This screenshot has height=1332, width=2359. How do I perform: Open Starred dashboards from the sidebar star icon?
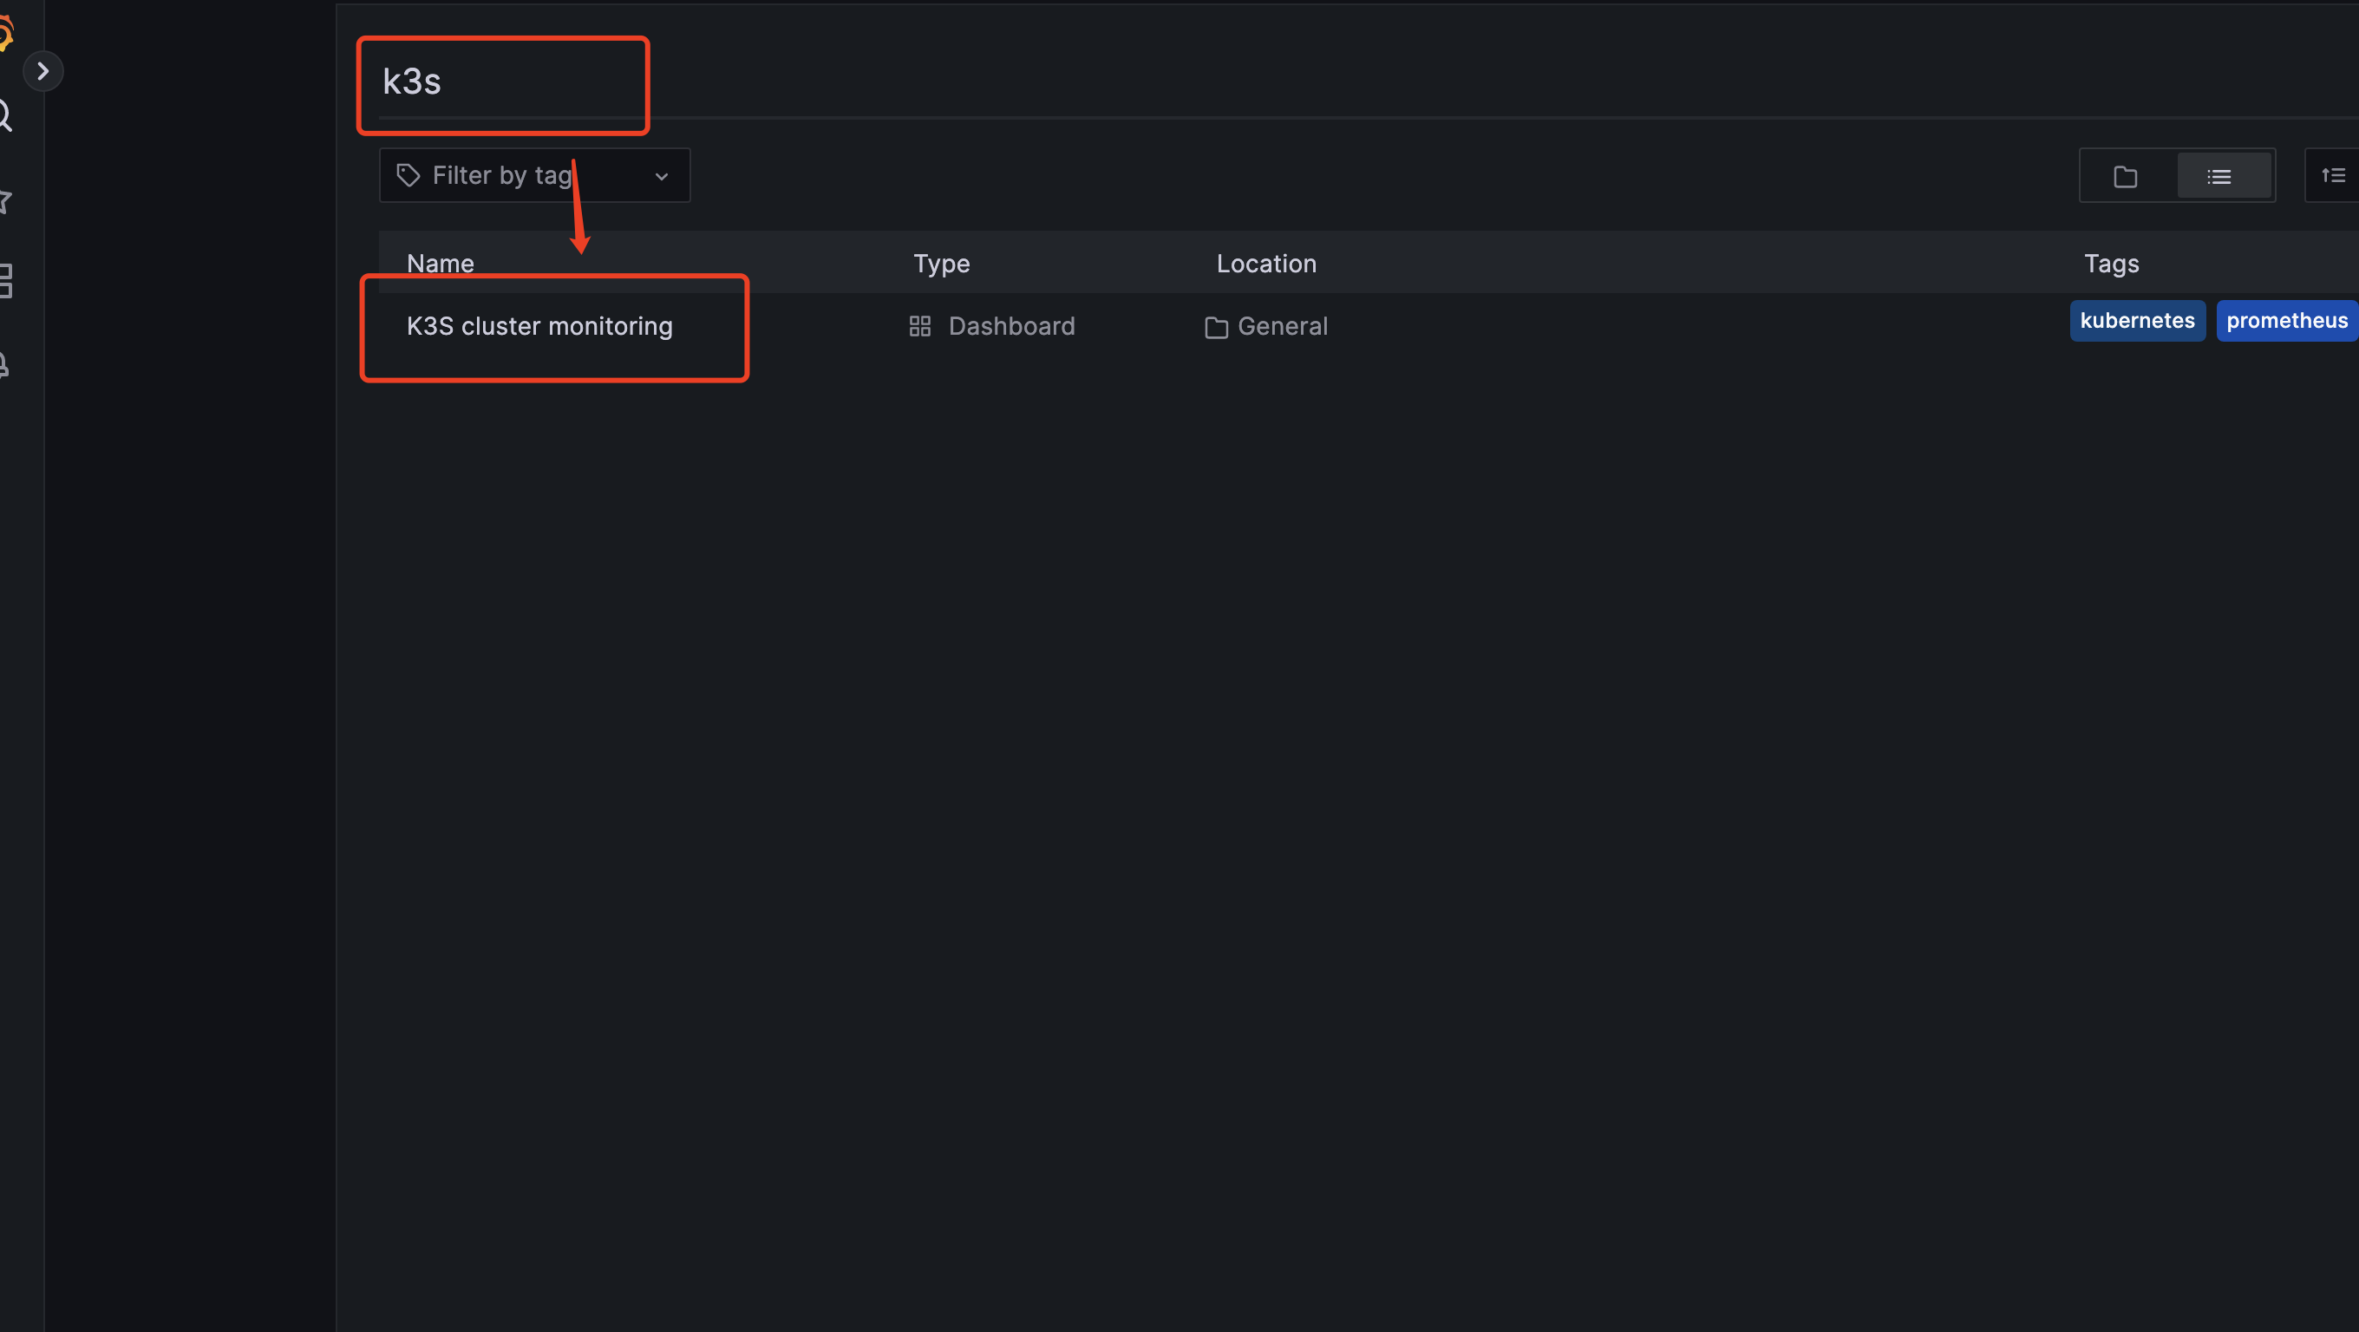[4, 200]
